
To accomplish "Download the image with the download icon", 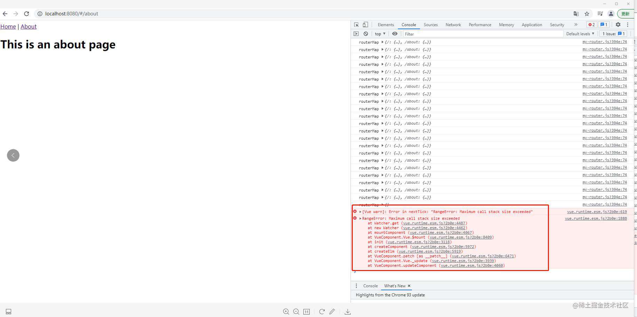I will pyautogui.click(x=348, y=311).
